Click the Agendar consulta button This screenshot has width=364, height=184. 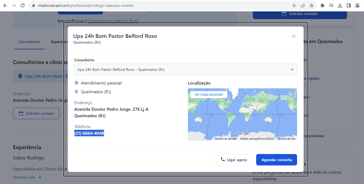(277, 160)
